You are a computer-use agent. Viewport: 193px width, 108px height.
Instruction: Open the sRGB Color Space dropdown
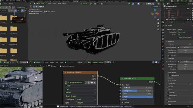(x=86, y=99)
